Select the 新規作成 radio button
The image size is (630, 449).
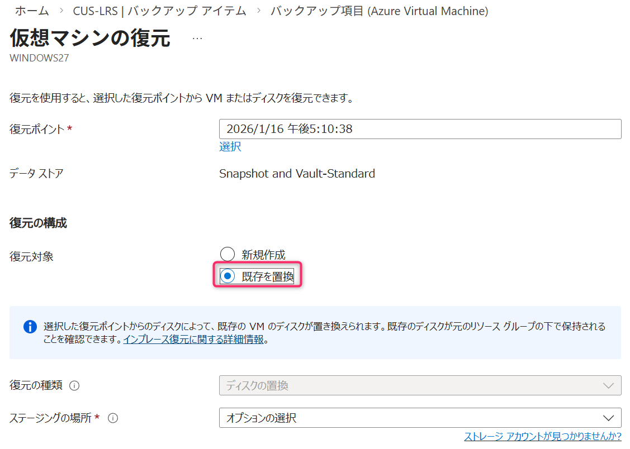(227, 255)
